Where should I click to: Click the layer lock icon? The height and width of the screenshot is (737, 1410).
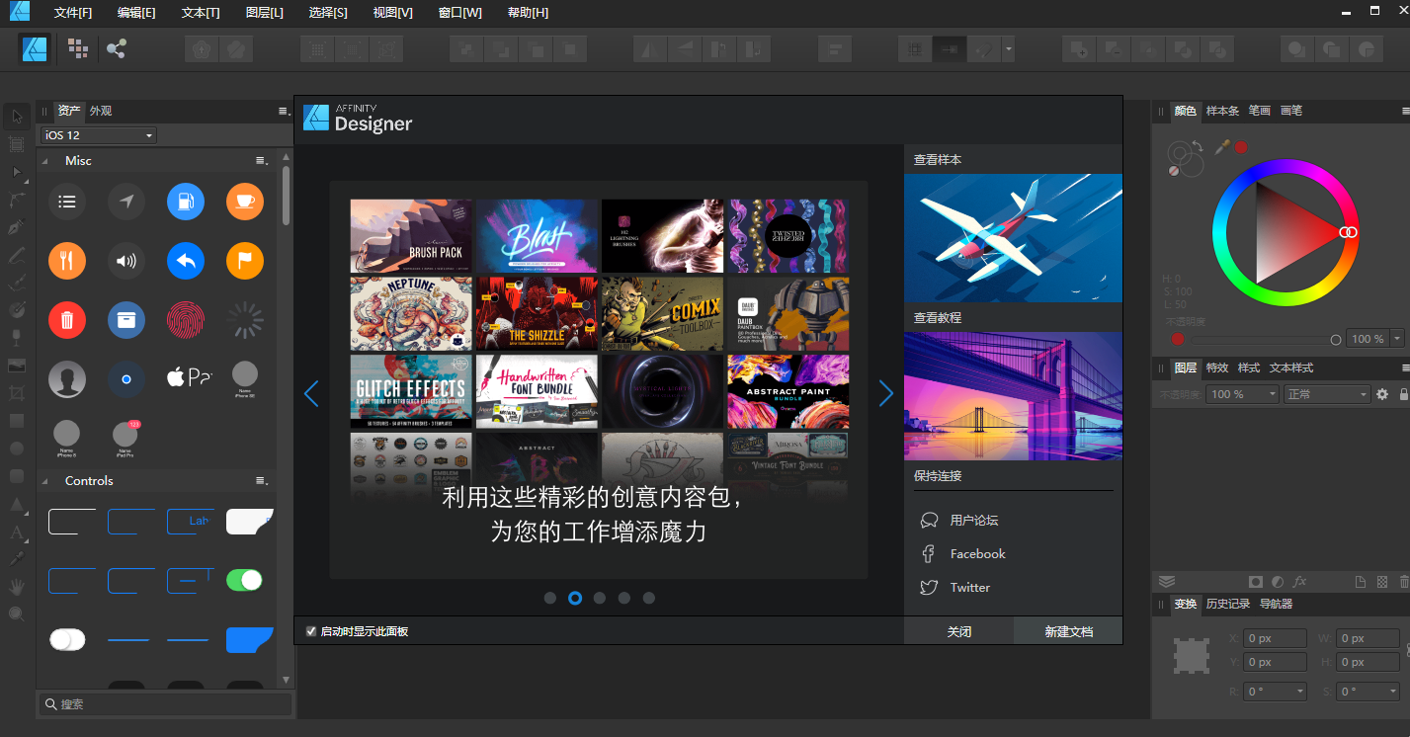tap(1403, 393)
